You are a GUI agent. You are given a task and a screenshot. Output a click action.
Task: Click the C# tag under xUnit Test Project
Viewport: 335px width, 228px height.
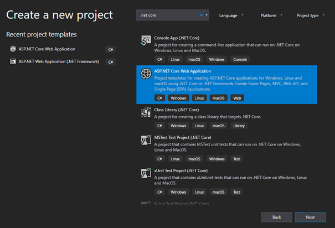pos(159,192)
